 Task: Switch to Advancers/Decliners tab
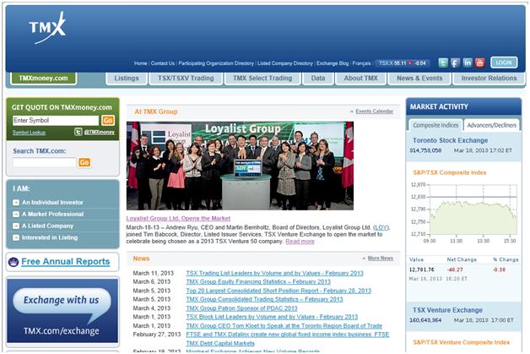(x=492, y=125)
